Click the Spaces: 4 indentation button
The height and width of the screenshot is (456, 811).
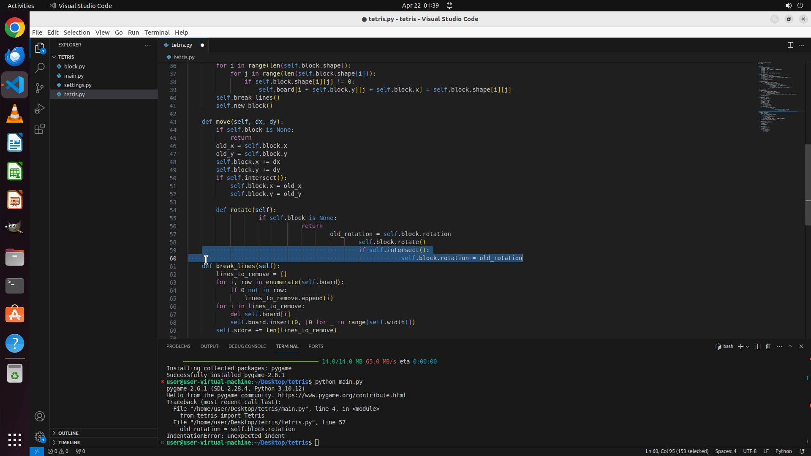[725, 451]
